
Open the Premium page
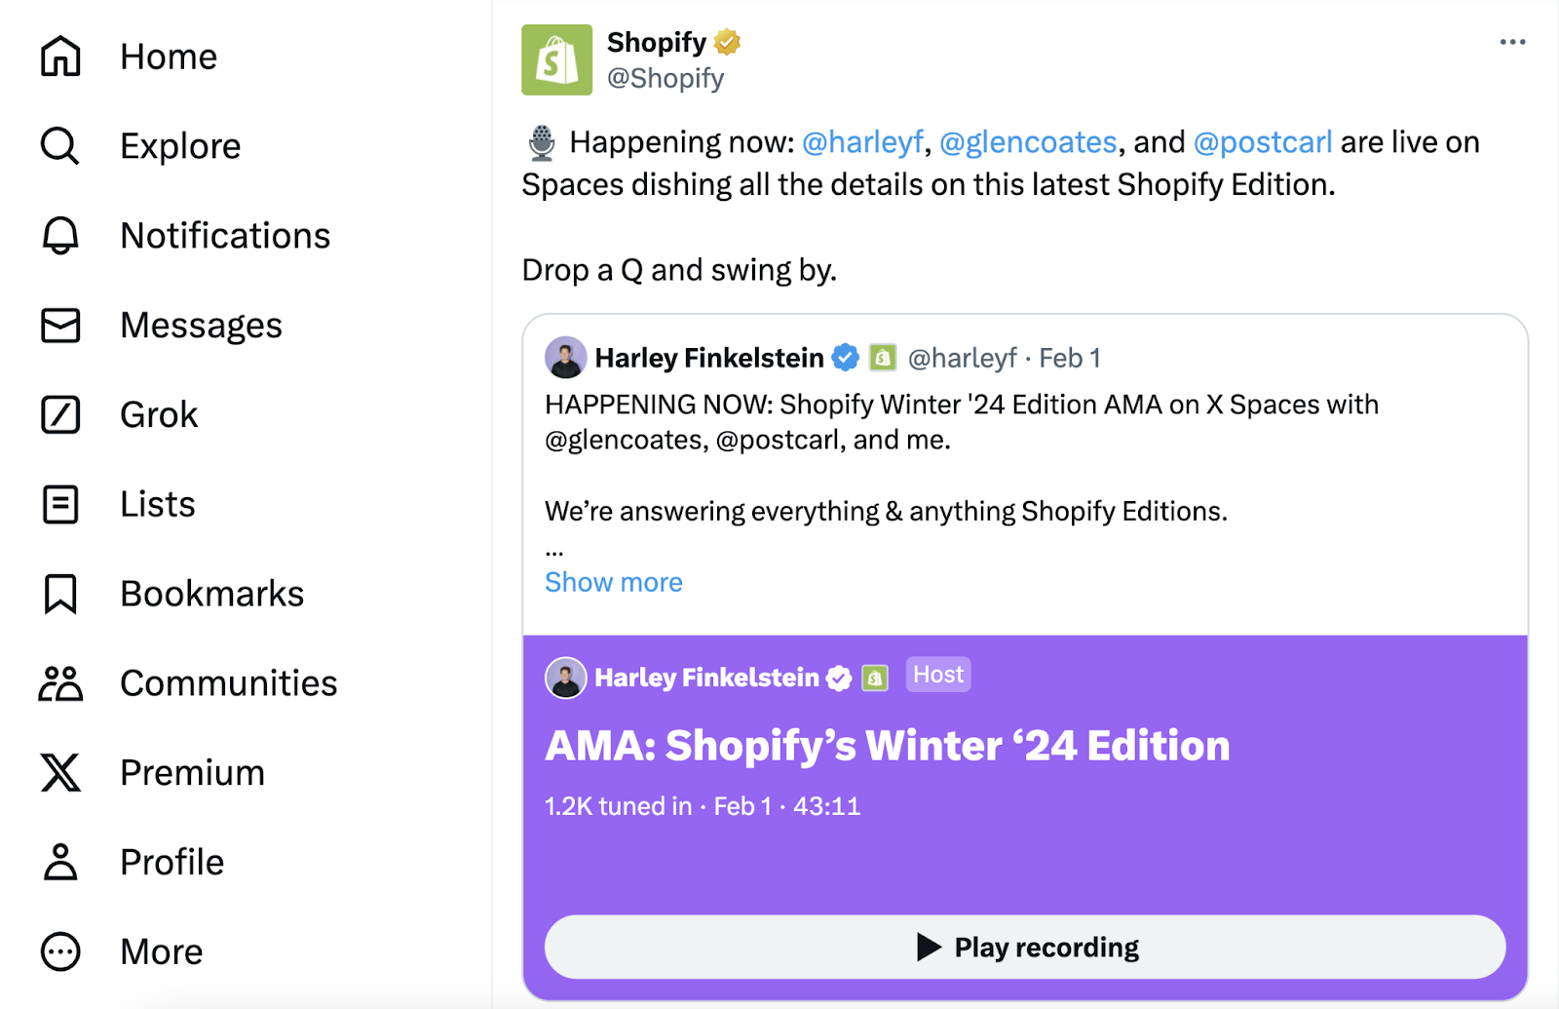click(191, 771)
